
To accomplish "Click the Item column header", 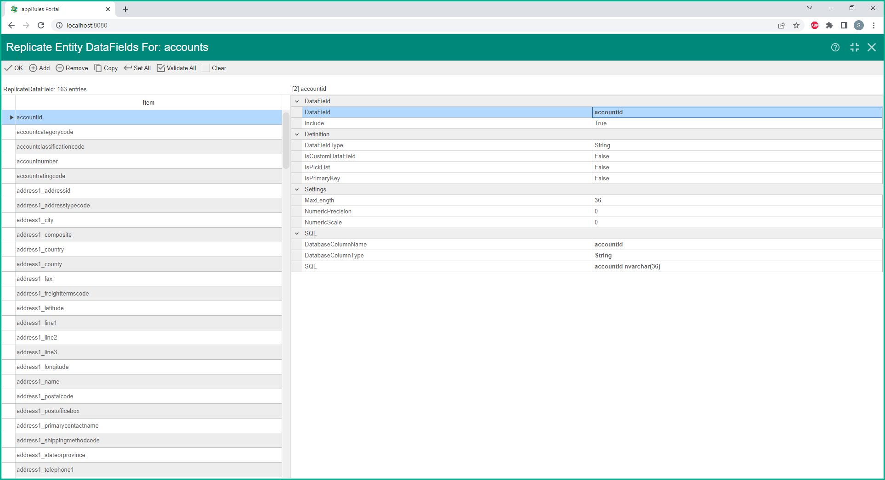I will pos(148,102).
